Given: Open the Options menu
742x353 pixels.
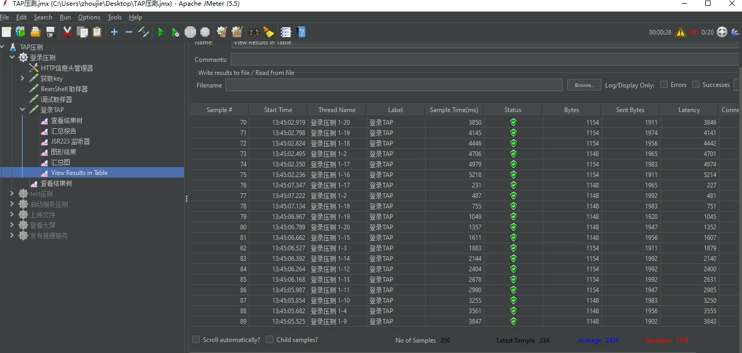Looking at the screenshot, I should click(x=89, y=17).
